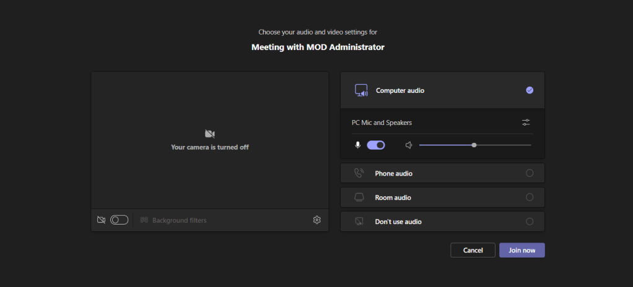This screenshot has height=287, width=633.
Task: Click the crossed-out camera icon beside the toggle
Action: coord(101,220)
